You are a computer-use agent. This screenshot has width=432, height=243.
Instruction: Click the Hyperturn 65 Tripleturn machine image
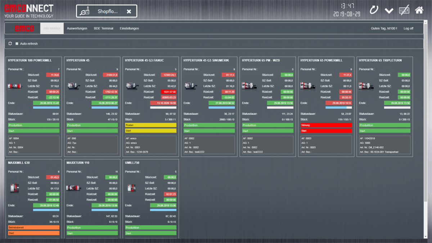coord(366,86)
